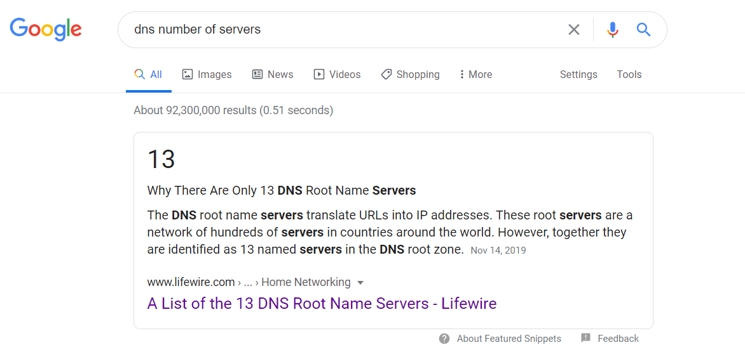Viewport: 745px width, 364px height.
Task: Open A List of 13 DNS Root Name Servers link
Action: click(322, 303)
